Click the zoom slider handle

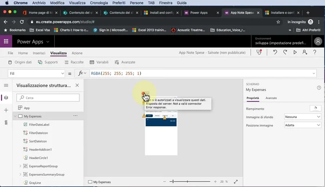click(173, 181)
